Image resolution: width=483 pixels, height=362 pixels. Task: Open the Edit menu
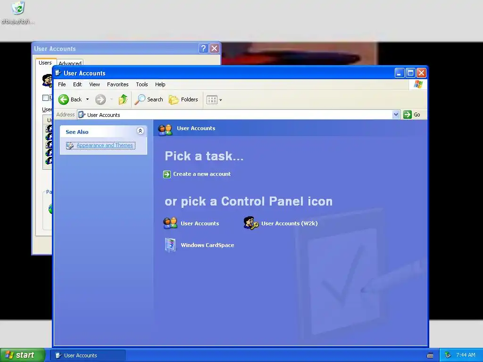(77, 84)
